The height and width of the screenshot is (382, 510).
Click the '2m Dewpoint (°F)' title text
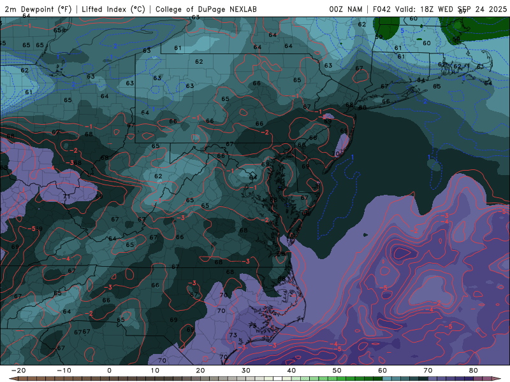(x=38, y=9)
